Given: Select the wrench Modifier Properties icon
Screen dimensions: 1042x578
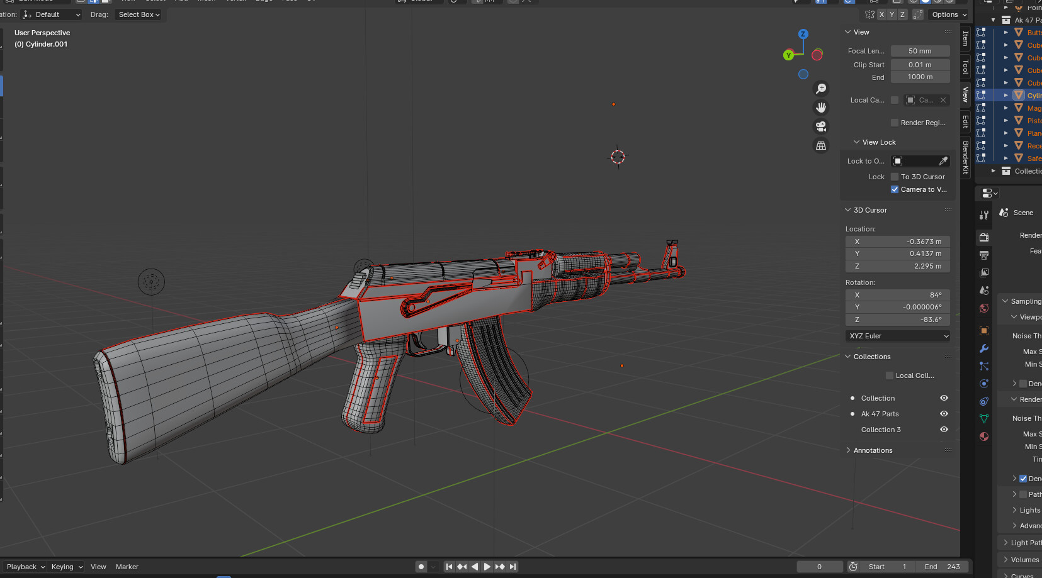Looking at the screenshot, I should coord(983,348).
